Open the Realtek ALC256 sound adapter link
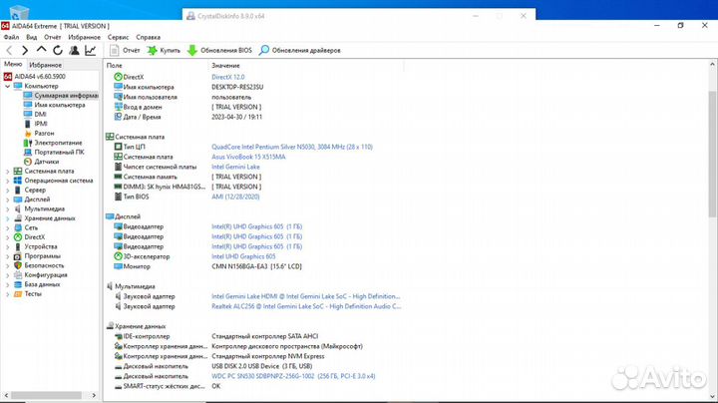The width and height of the screenshot is (718, 403). (306, 306)
